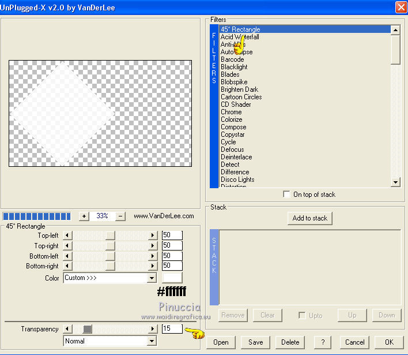
Task: Click the stack Up button
Action: 352,315
